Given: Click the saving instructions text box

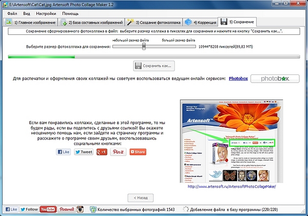Looking at the screenshot, I should coord(154,31).
